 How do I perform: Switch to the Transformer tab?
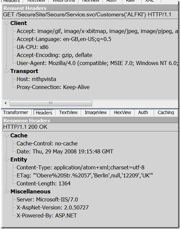16,113
